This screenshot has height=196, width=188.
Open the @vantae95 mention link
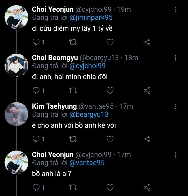(87, 163)
